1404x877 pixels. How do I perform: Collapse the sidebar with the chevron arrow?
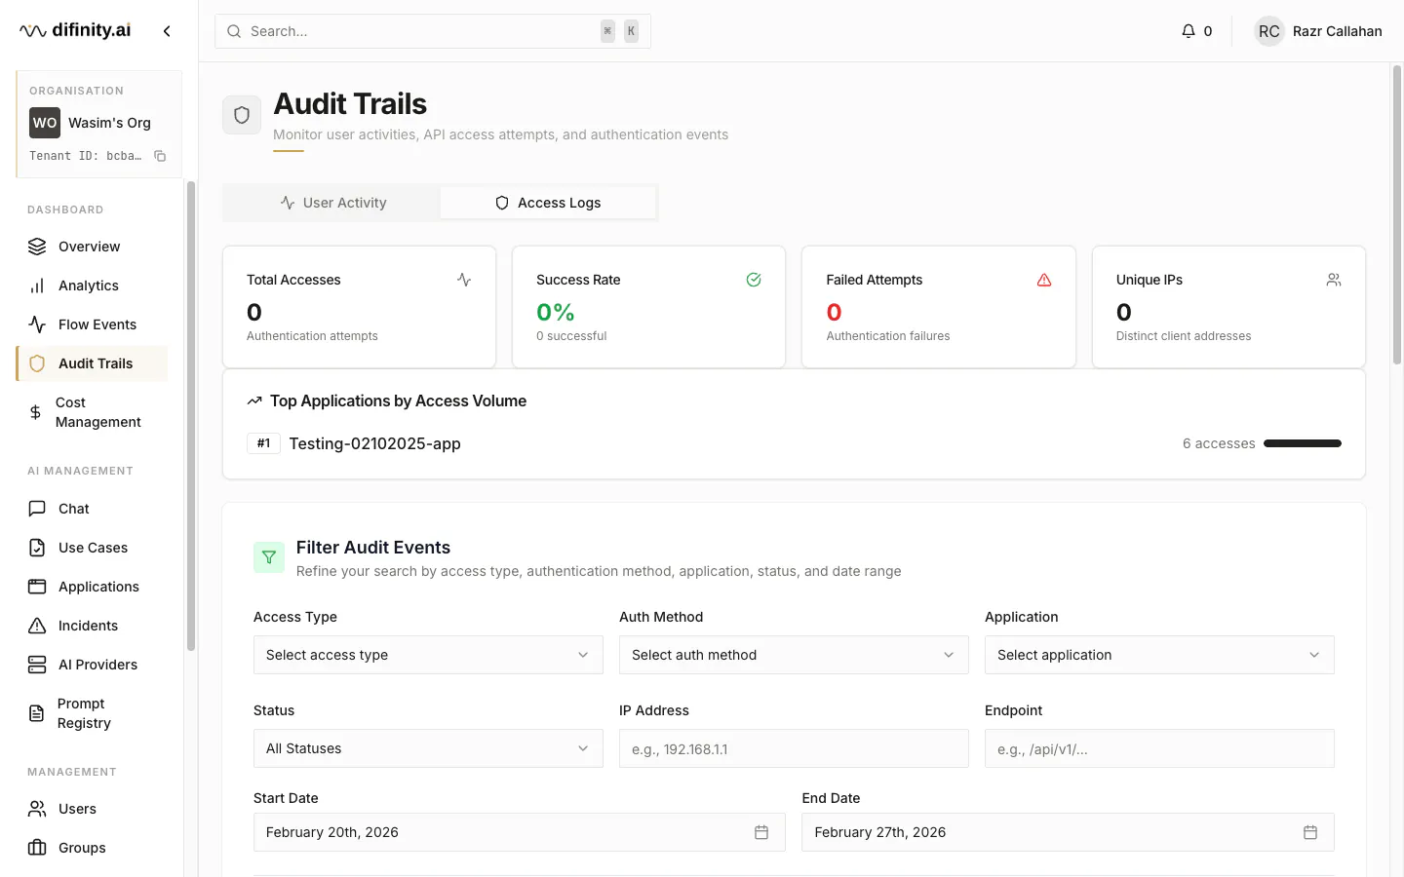point(167,31)
